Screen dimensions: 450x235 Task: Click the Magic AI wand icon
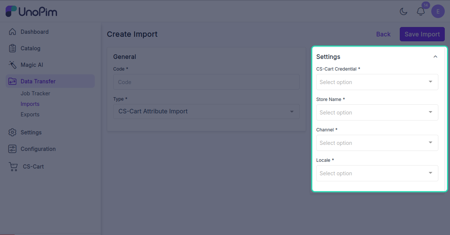tap(12, 65)
